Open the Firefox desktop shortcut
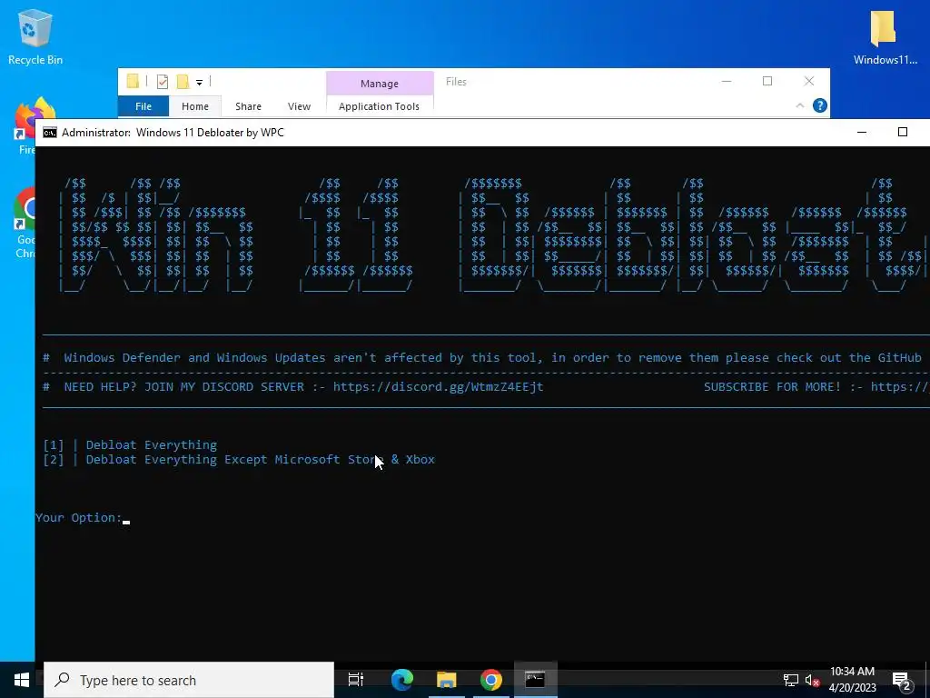 [24, 126]
